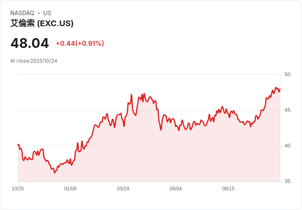Click the sharp price spike near 03/24
The height and width of the screenshot is (210, 302).
pyautogui.click(x=131, y=95)
